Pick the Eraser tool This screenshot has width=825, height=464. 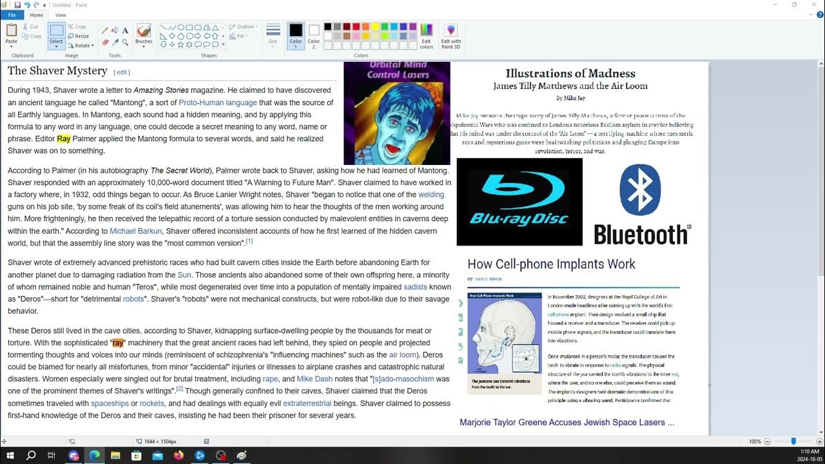coord(105,42)
